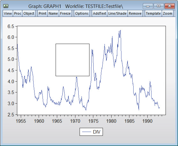Open the Object menu

pyautogui.click(x=29, y=13)
